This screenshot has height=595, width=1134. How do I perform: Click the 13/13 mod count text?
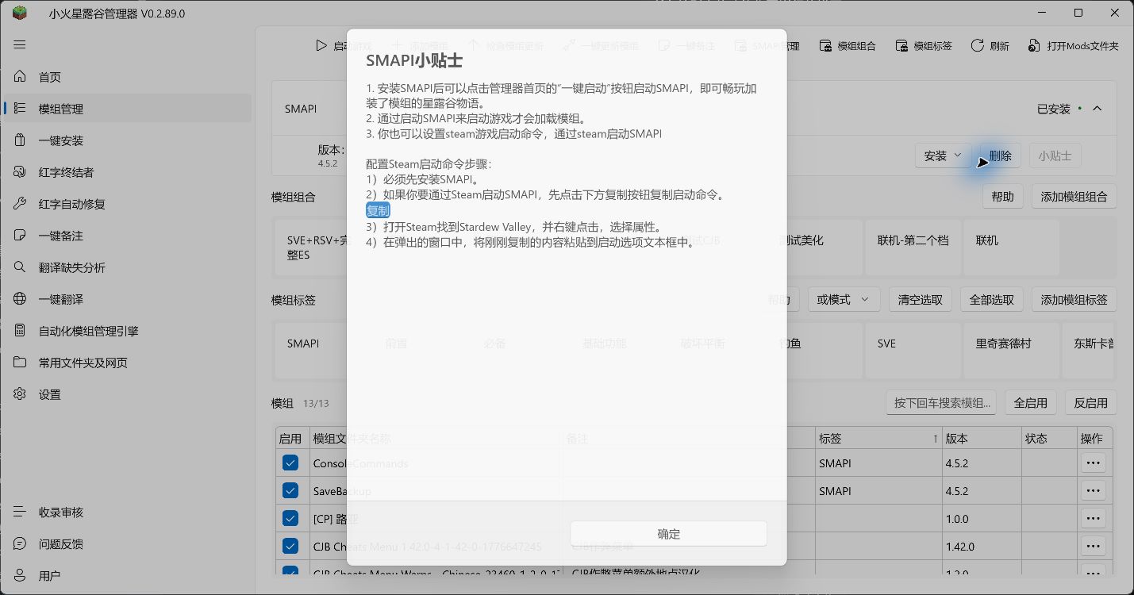coord(316,404)
